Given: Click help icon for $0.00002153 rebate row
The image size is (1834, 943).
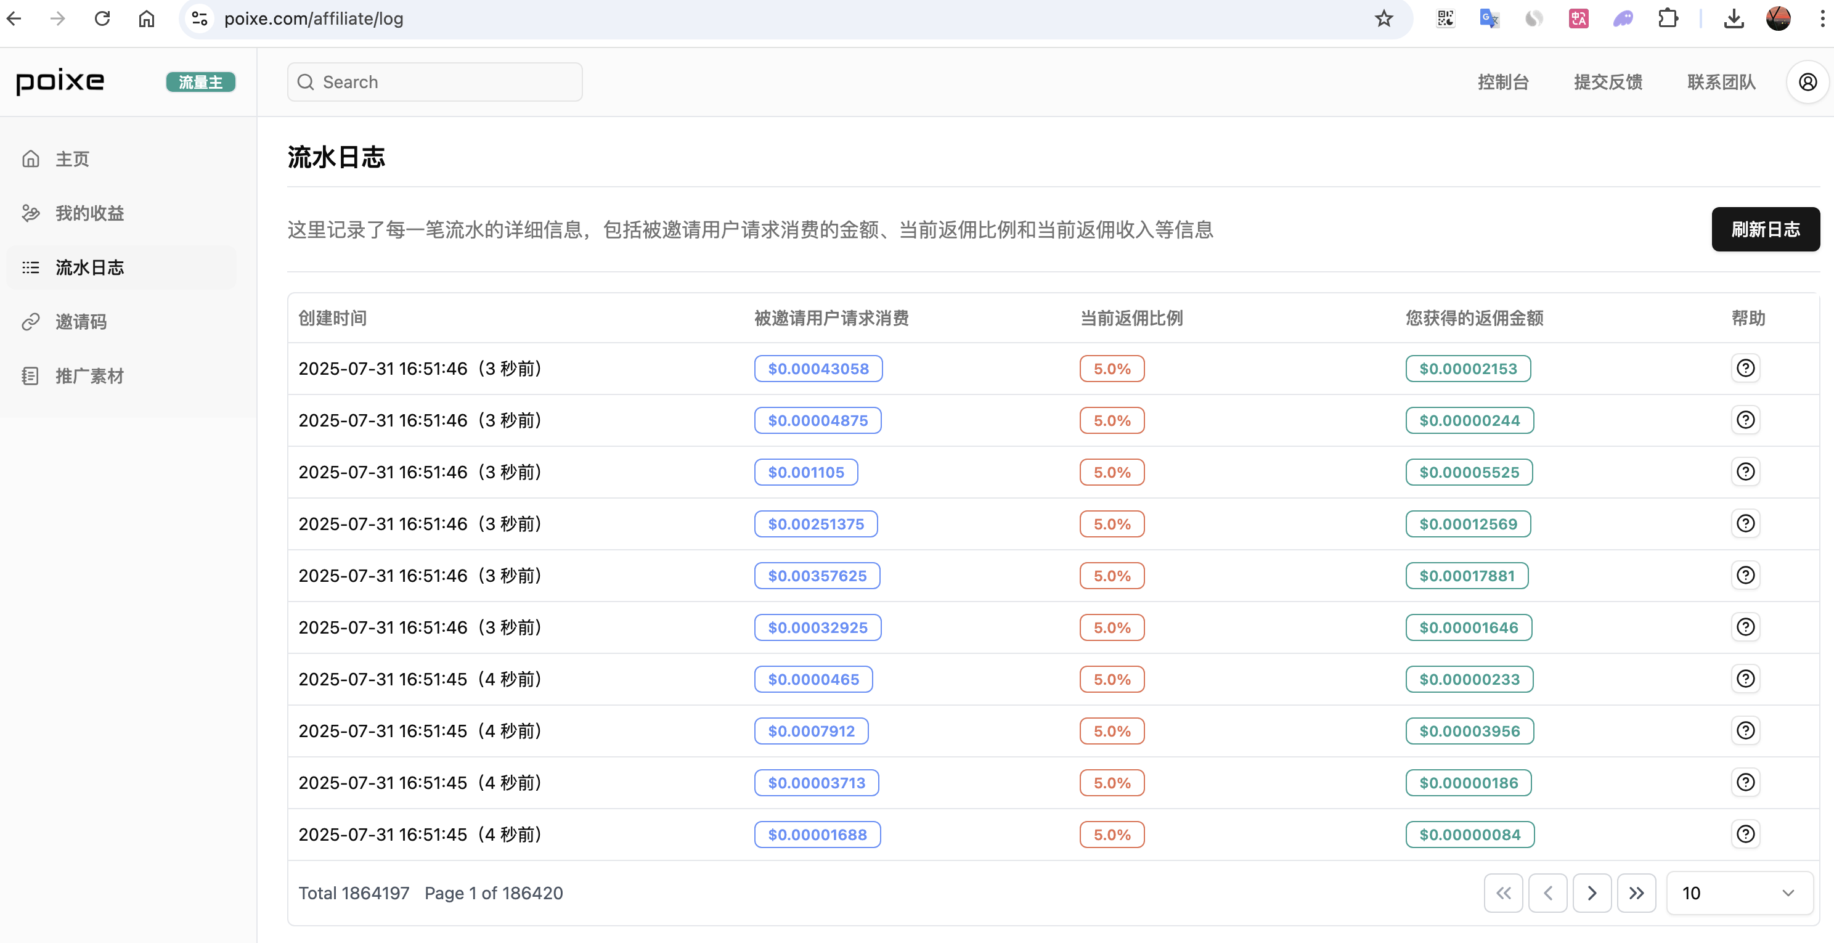Looking at the screenshot, I should click(1745, 368).
